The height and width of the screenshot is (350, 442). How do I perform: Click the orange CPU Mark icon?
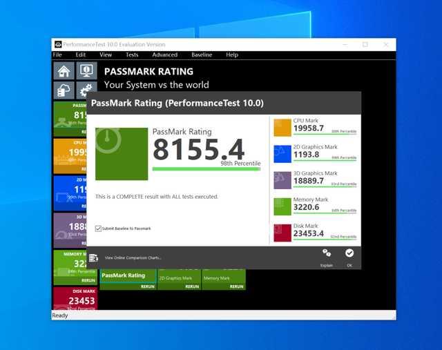pos(282,128)
